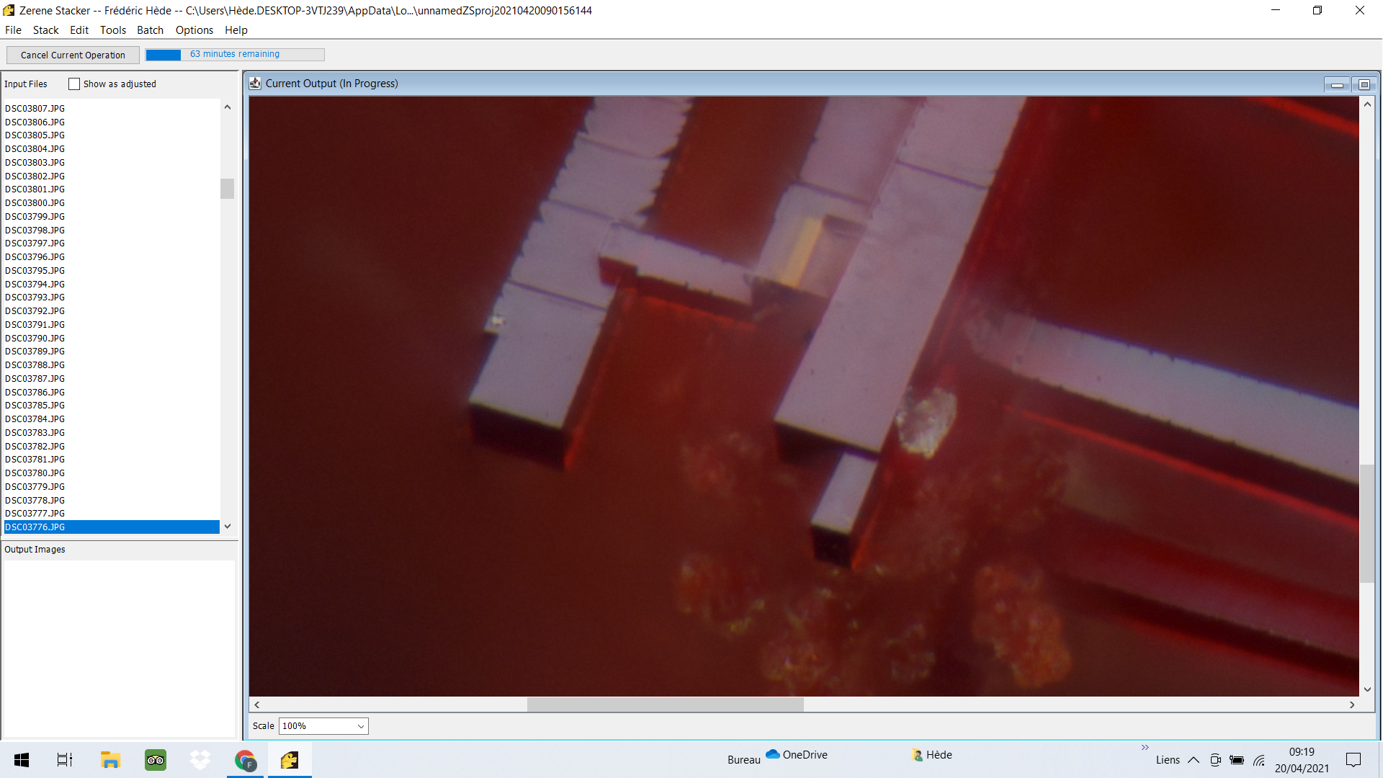Screen dimensions: 1383x778
Task: Open the Scale 100% dropdown
Action: (x=323, y=726)
